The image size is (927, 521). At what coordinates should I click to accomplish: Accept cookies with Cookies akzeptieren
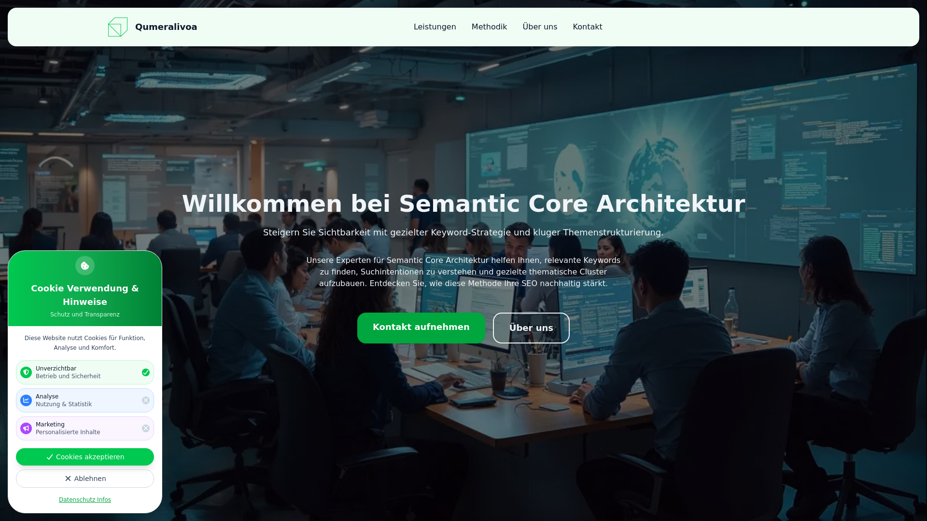[85, 457]
